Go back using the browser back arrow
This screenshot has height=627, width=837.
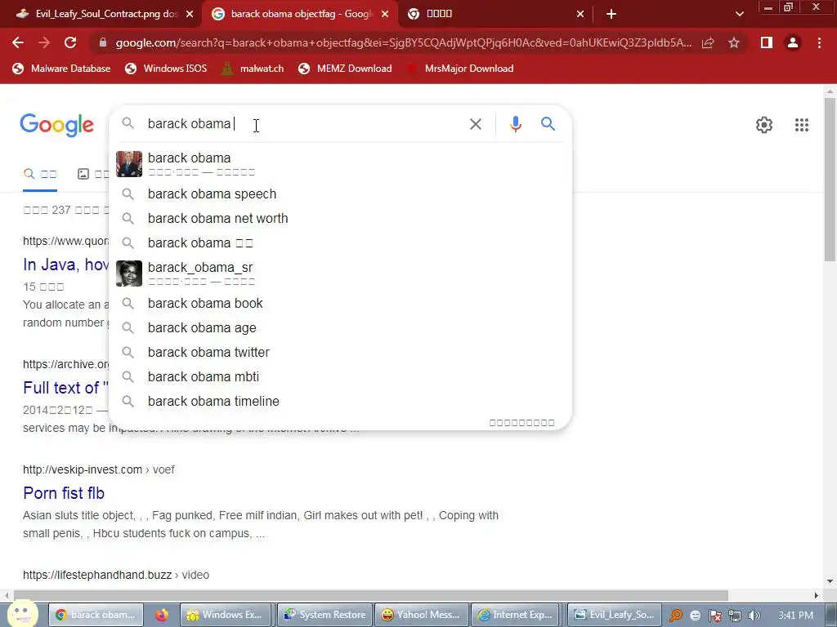18,42
